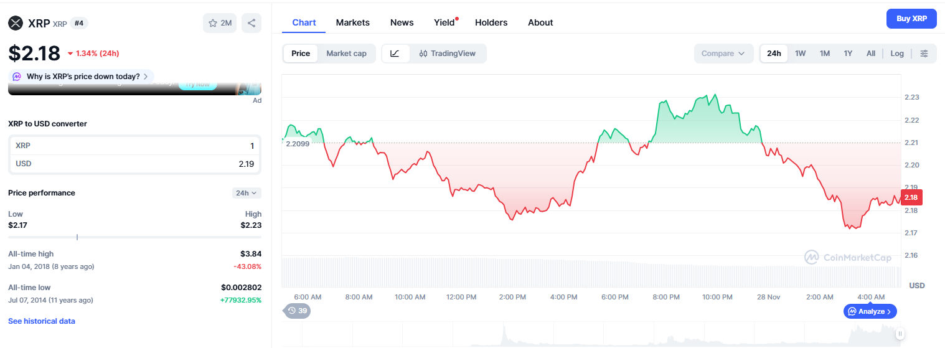This screenshot has height=348, width=945.
Task: Click the XRP amount input field
Action: (x=134, y=146)
